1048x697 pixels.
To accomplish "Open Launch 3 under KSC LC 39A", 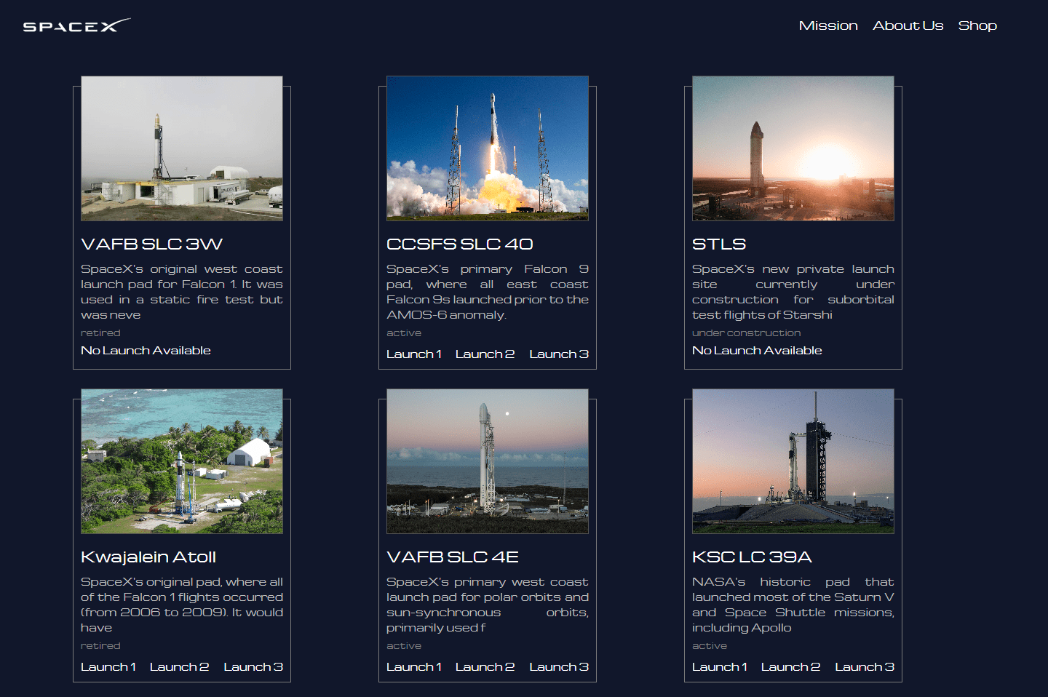I will tap(865, 666).
